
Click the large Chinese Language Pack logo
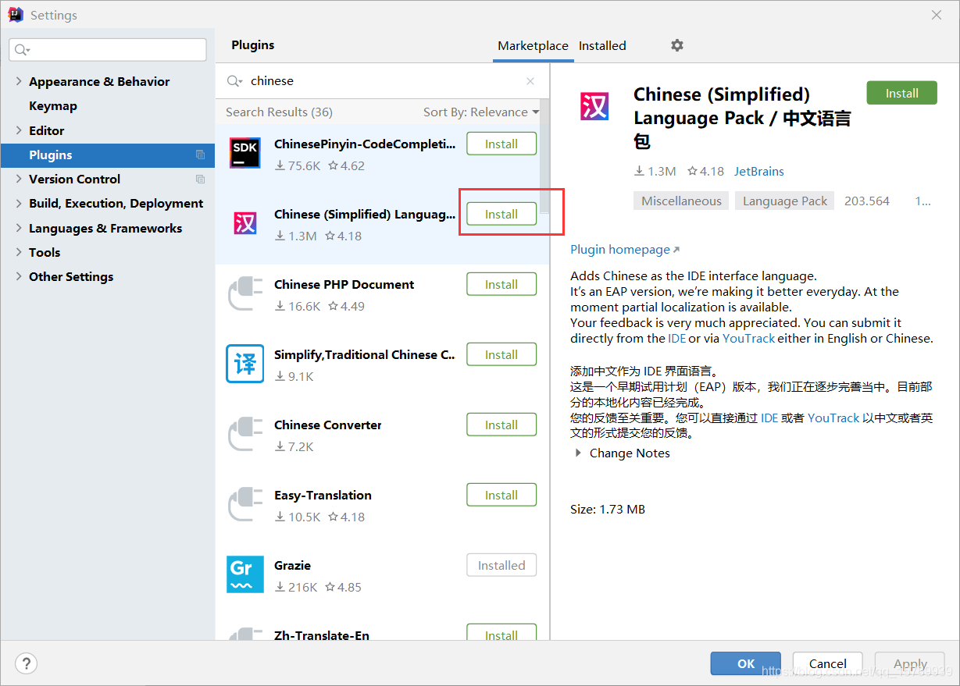pos(594,106)
